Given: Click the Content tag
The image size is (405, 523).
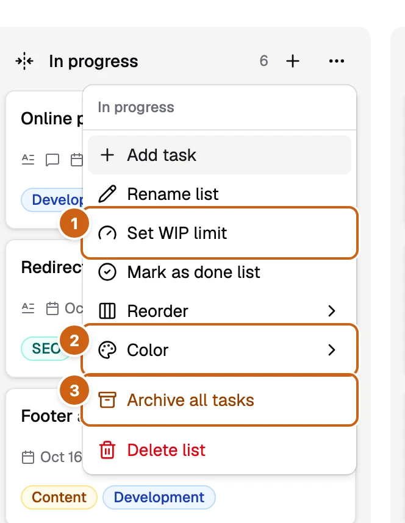Looking at the screenshot, I should [59, 497].
